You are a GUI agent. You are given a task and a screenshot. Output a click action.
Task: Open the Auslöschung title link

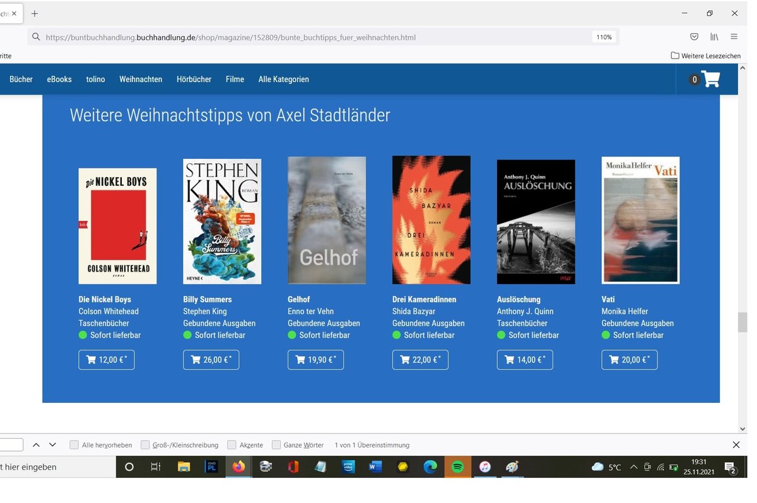point(519,299)
